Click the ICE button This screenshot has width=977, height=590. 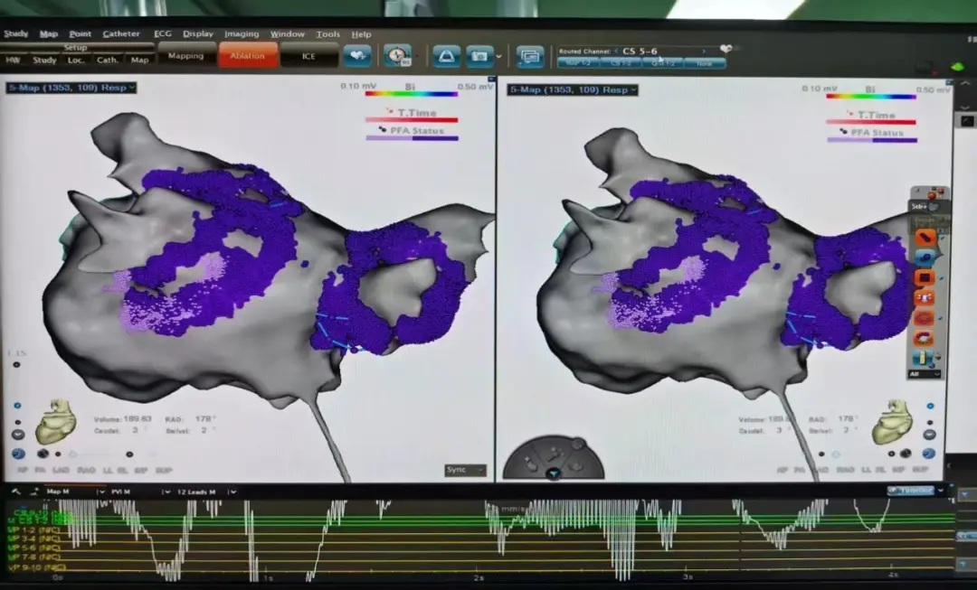308,56
